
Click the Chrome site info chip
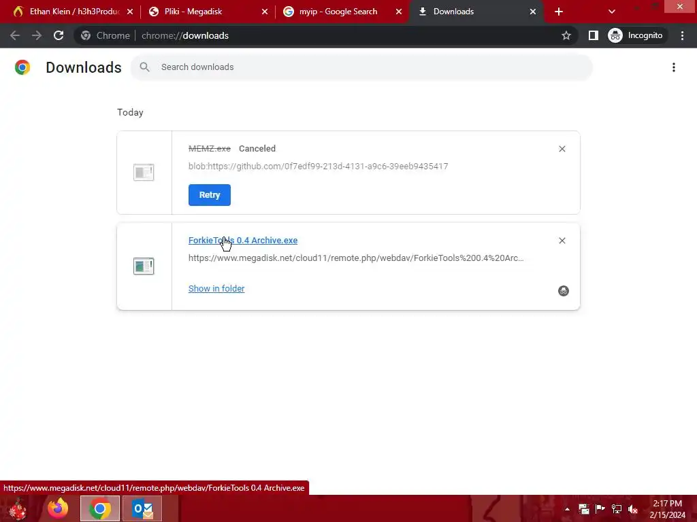[106, 35]
